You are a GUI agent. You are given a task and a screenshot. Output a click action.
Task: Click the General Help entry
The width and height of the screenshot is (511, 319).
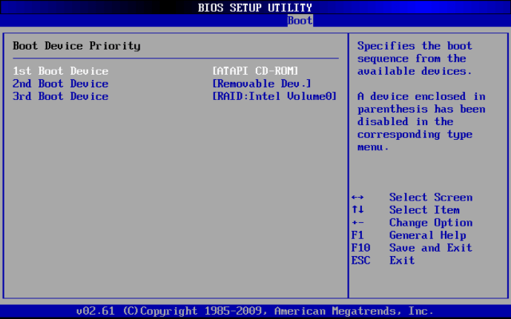point(428,235)
